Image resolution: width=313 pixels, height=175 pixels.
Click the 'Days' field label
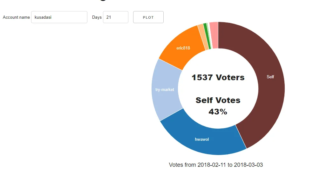pos(97,17)
